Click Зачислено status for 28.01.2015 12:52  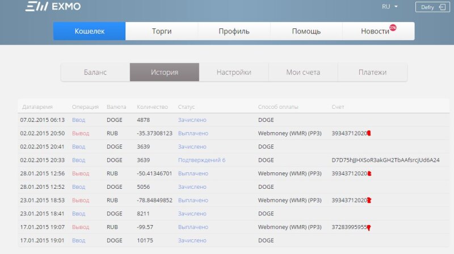[192, 187]
